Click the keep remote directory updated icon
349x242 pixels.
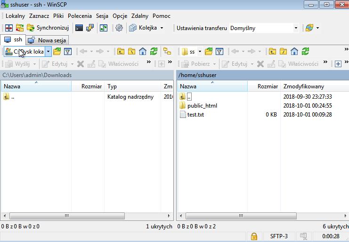click(x=104, y=28)
